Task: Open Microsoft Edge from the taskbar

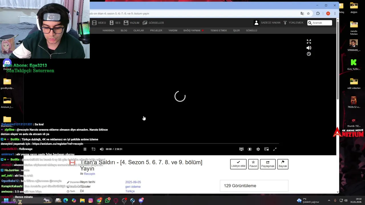Action: point(66,200)
